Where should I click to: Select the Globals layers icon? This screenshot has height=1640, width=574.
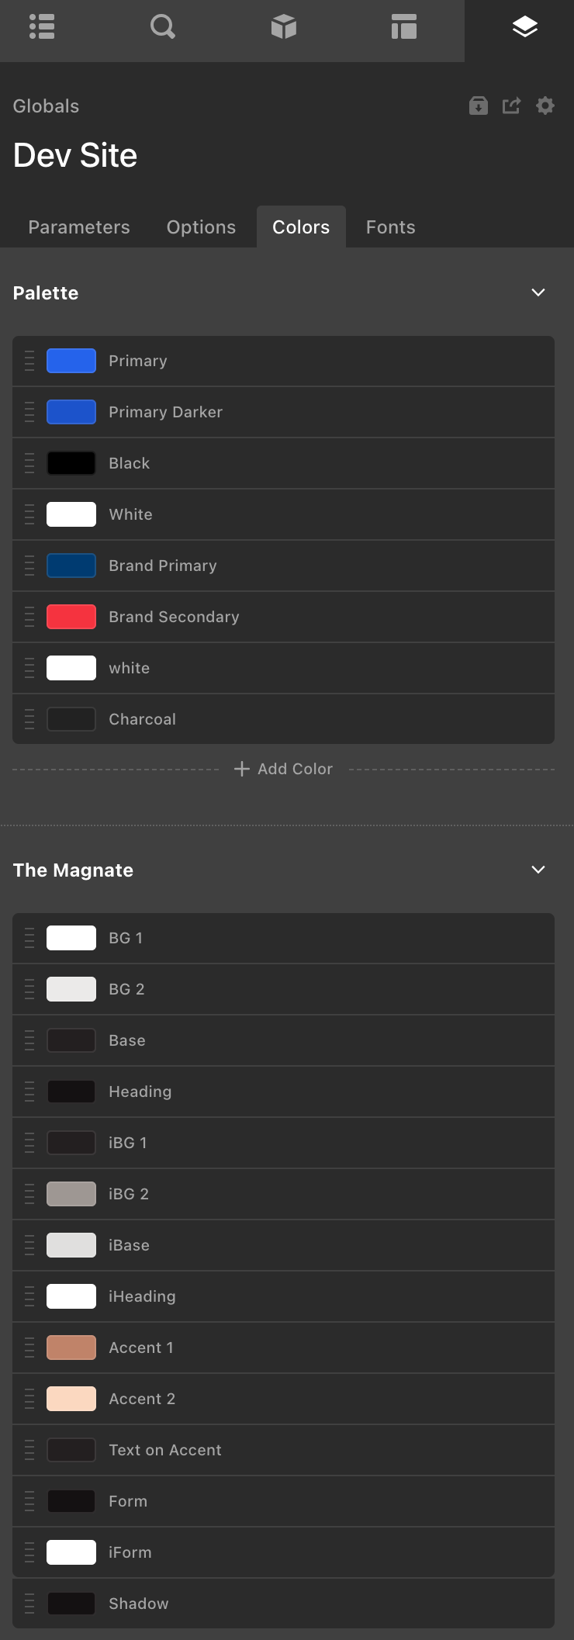[525, 27]
